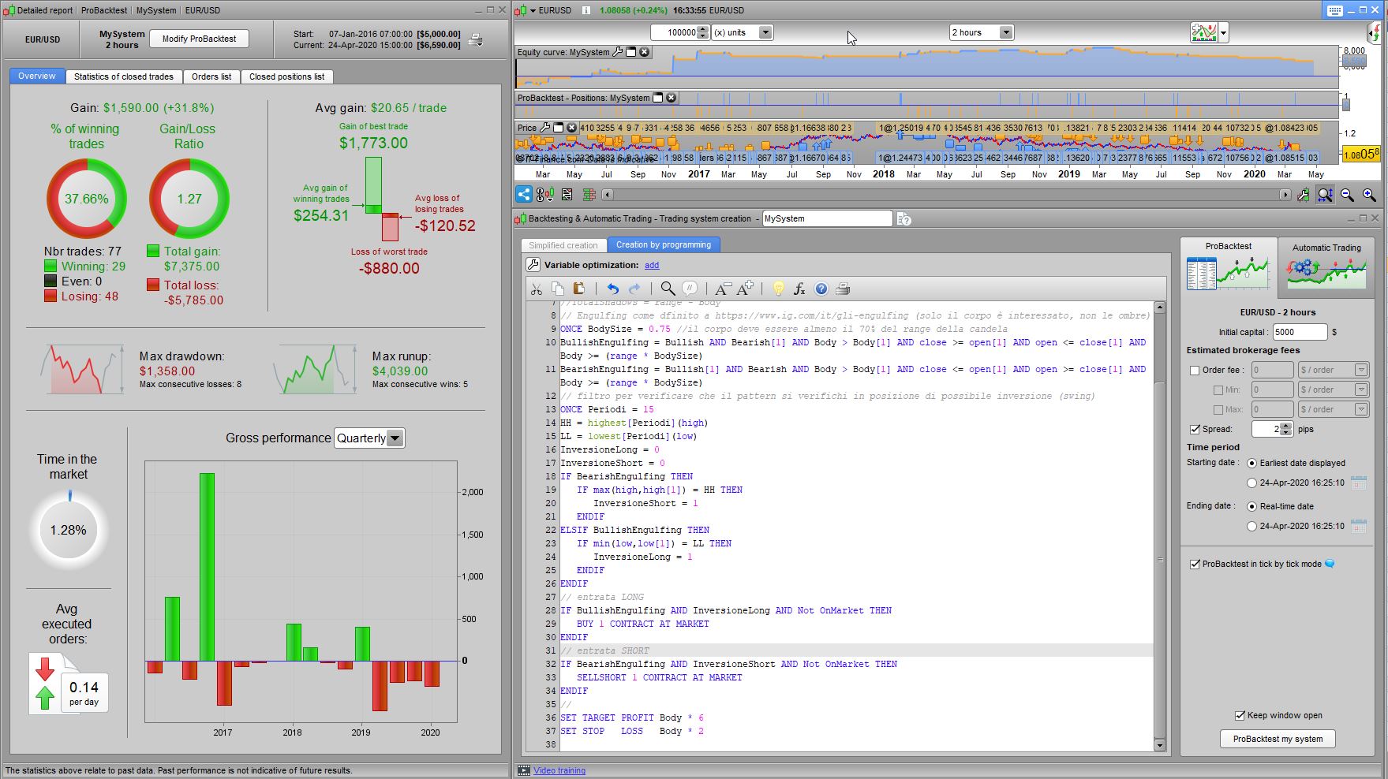
Task: Click the wrench icon next to Variable optimization
Action: [x=533, y=265]
